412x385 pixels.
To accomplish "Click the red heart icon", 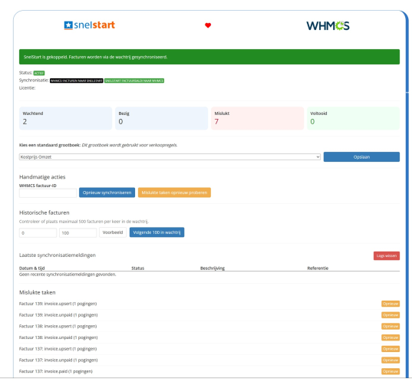I will [208, 25].
